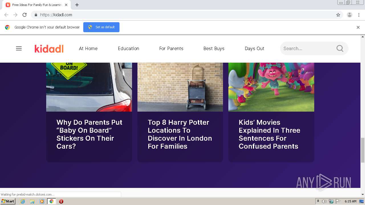Viewport: 365px width, 205px height.
Task: Click scrollbar up arrow
Action: (363, 37)
